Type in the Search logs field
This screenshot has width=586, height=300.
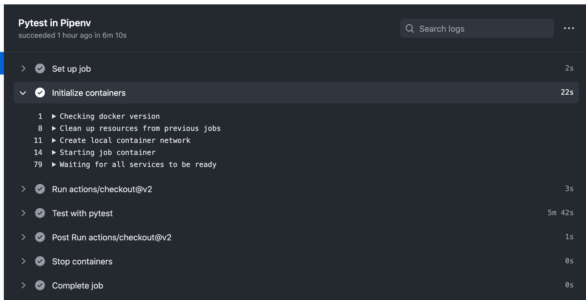(x=482, y=28)
